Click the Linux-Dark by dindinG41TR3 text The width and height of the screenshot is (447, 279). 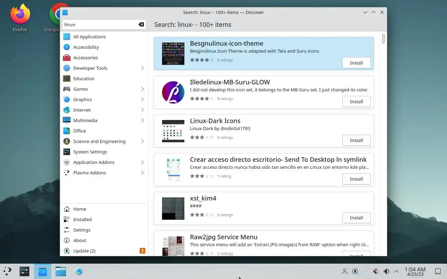pos(220,128)
